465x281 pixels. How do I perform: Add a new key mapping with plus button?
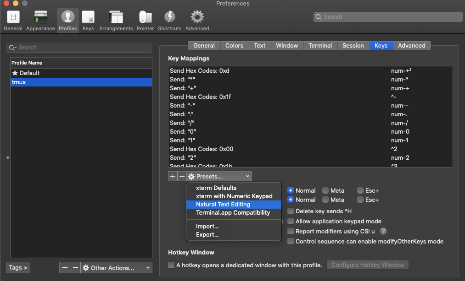pyautogui.click(x=173, y=176)
